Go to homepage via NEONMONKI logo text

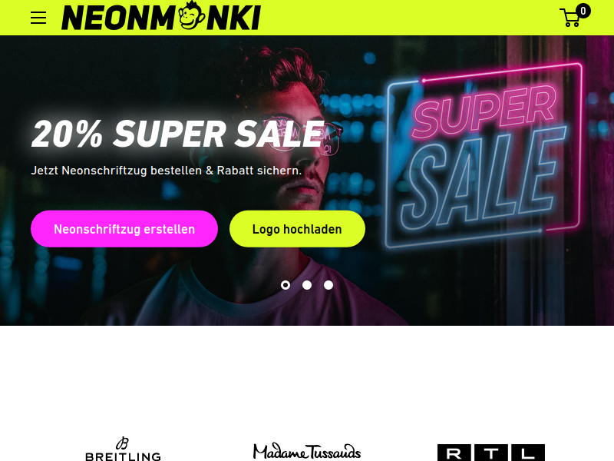point(161,18)
